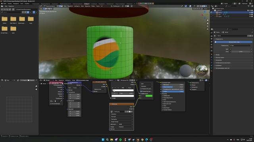Select edge selection mode icon

[x=60, y=6]
